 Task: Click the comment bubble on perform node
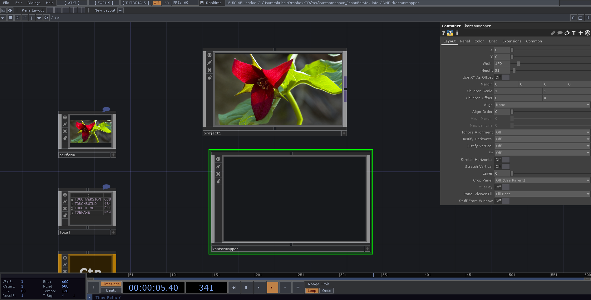pyautogui.click(x=106, y=109)
